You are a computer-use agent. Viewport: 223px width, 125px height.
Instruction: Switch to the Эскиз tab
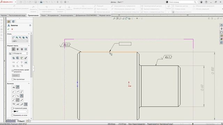(43, 15)
